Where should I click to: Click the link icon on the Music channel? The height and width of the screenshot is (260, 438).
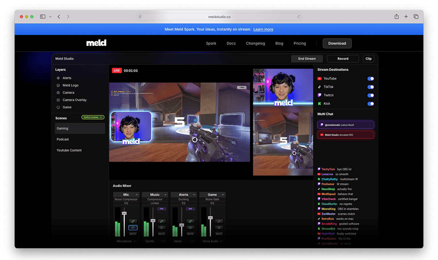click(x=161, y=221)
